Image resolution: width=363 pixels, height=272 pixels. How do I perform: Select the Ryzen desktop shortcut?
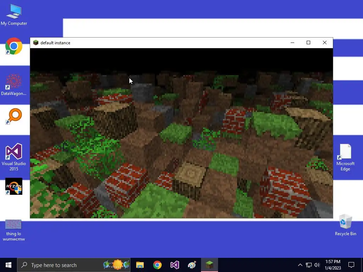(x=14, y=186)
